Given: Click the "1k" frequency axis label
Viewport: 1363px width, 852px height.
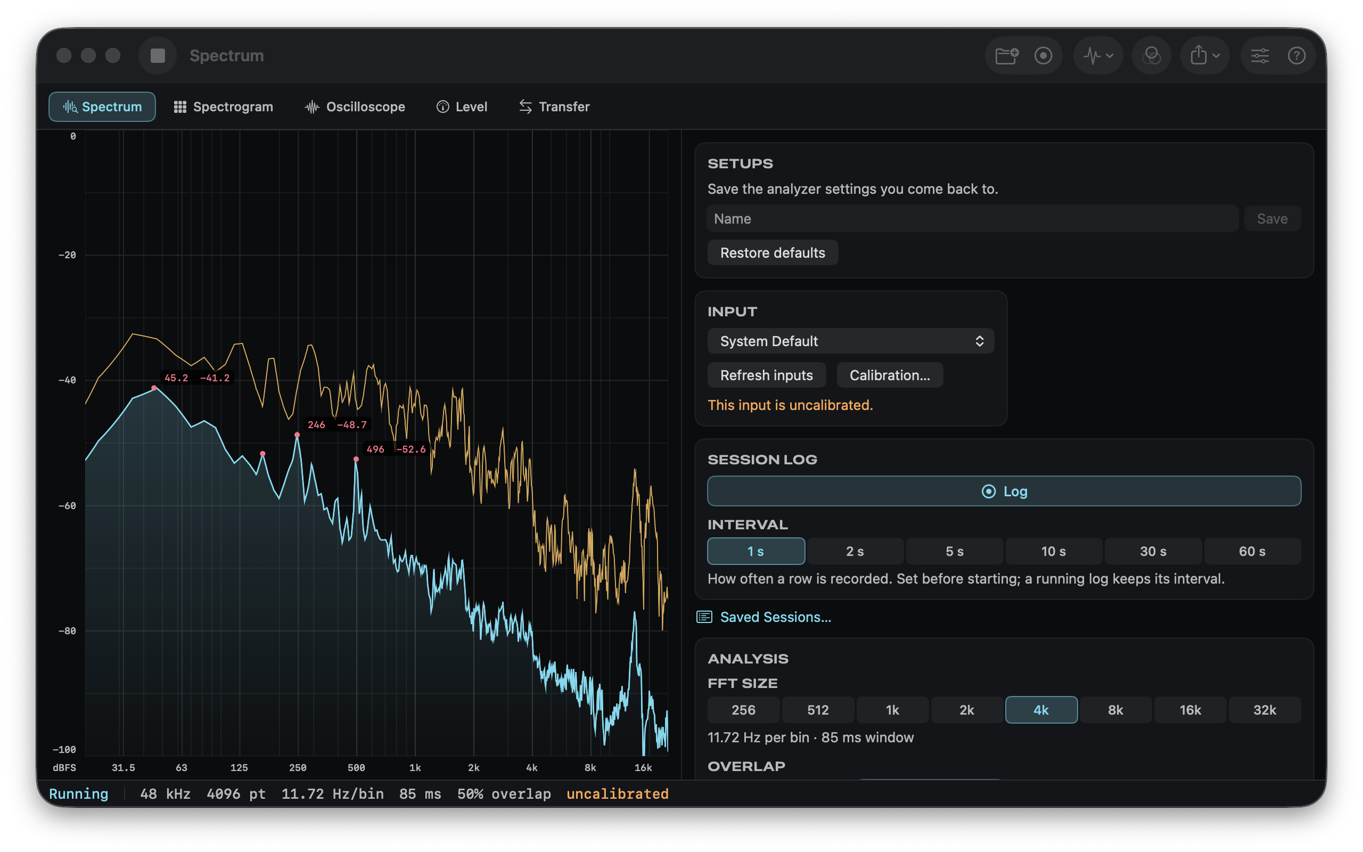Looking at the screenshot, I should point(415,767).
